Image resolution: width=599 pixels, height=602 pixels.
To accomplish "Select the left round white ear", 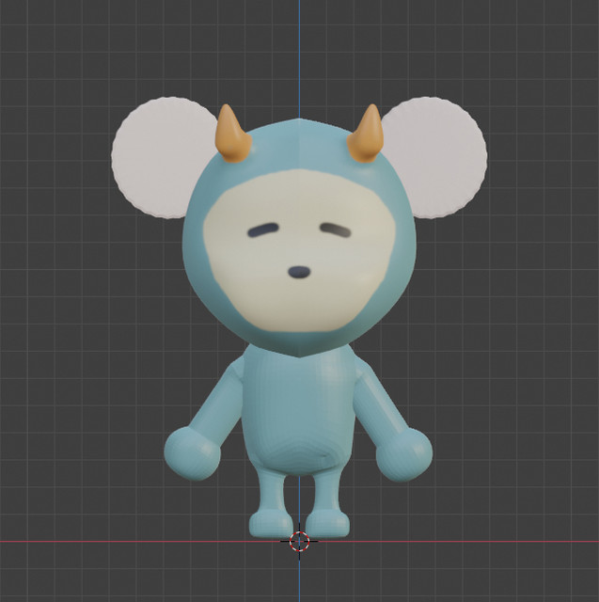I will click(x=155, y=158).
